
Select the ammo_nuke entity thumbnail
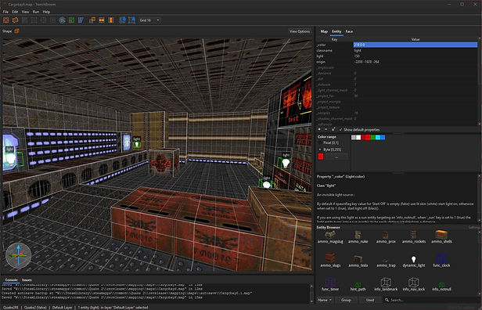358,236
